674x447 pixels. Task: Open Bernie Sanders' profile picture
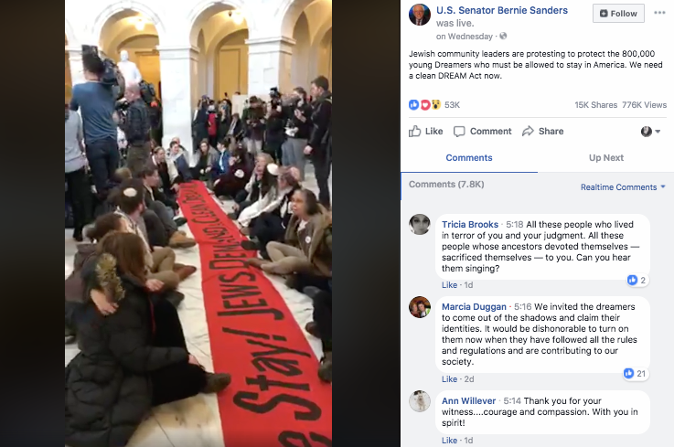click(420, 15)
